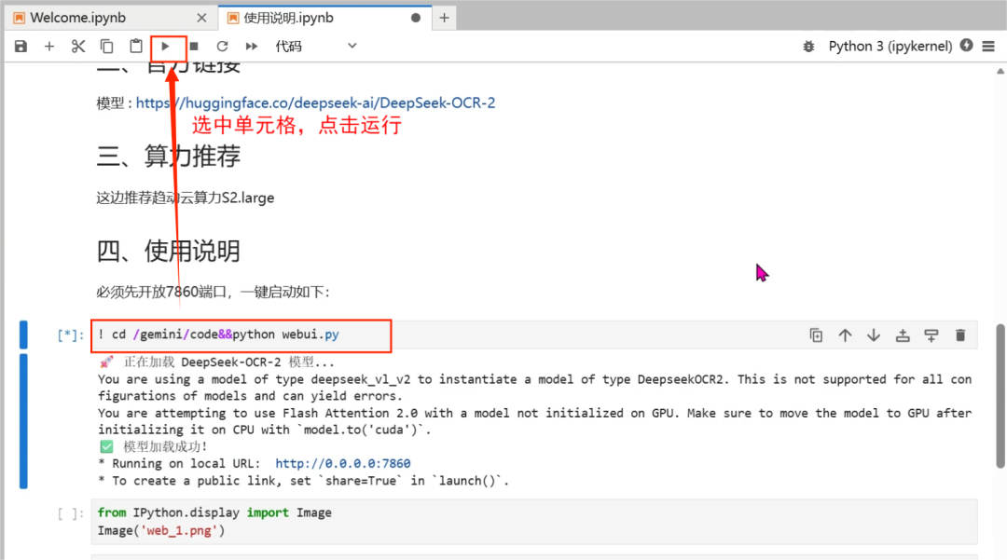Click into the IPython.display import code cell
Viewport: 1007px width, 560px height.
pos(533,522)
